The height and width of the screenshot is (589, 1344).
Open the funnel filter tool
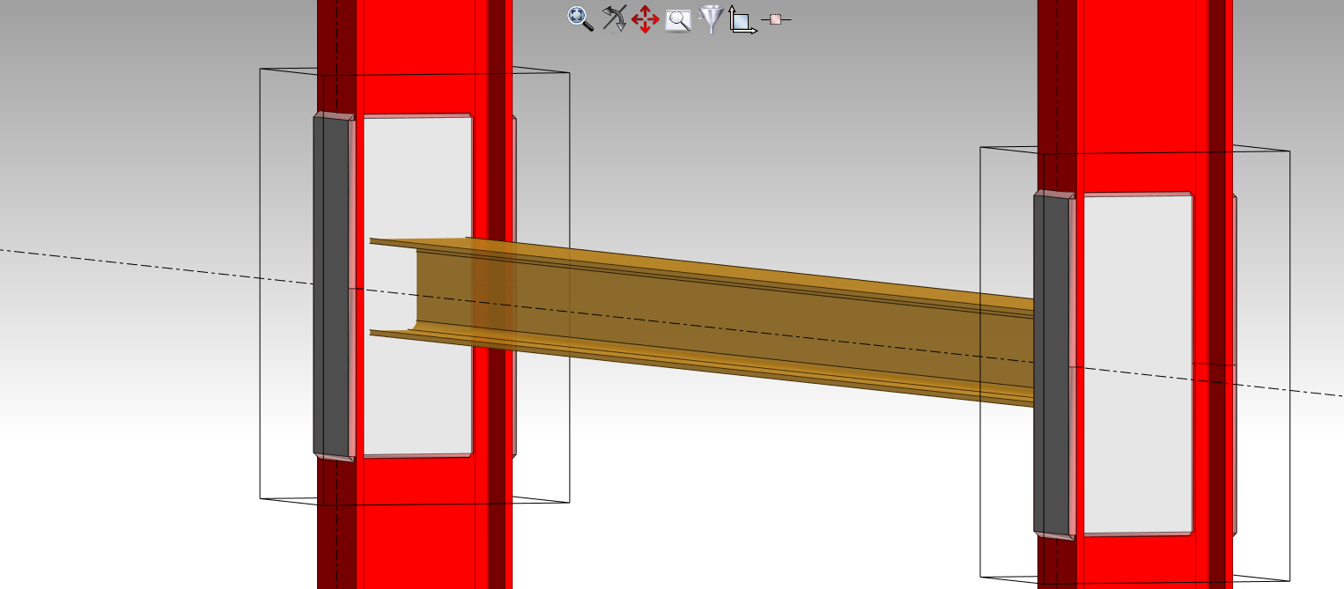pyautogui.click(x=710, y=18)
